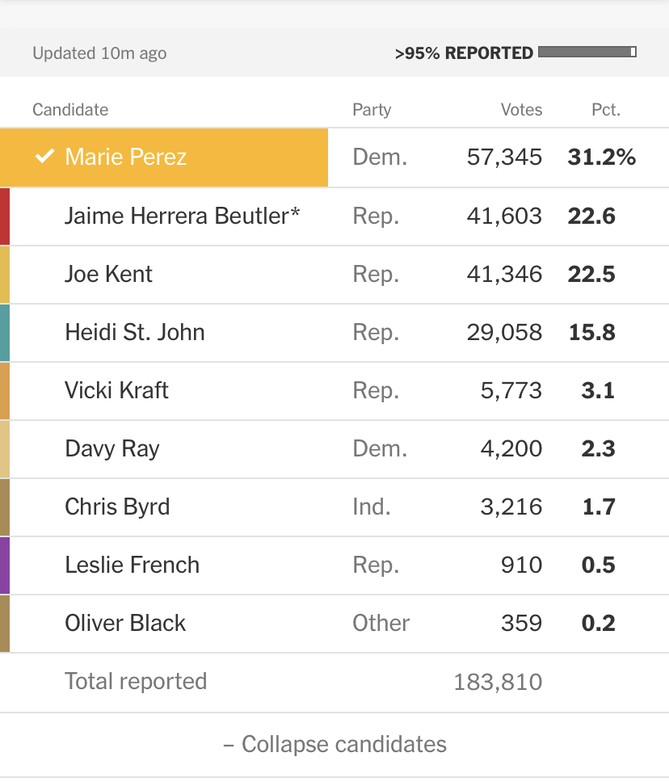Select candidate name Jaime Herrera Beutler

pyautogui.click(x=182, y=217)
